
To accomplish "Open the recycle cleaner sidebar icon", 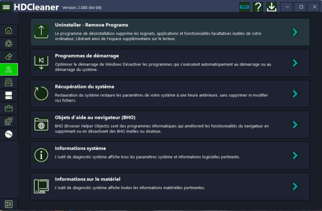I will coord(9,43).
